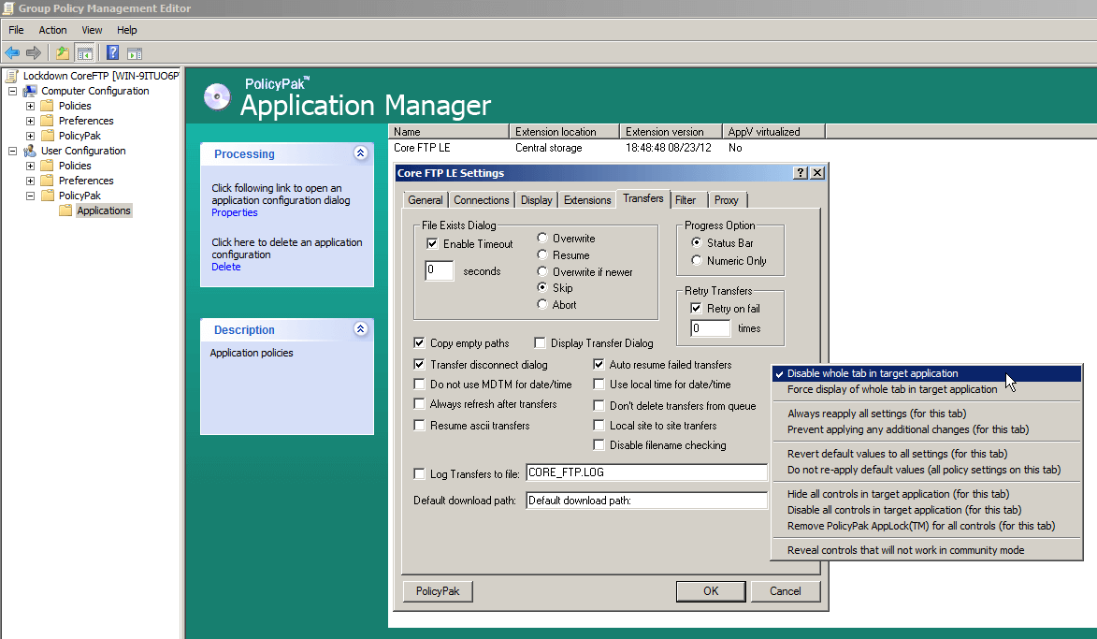Collapse the Computer Configuration node
The image size is (1097, 639).
pyautogui.click(x=12, y=91)
